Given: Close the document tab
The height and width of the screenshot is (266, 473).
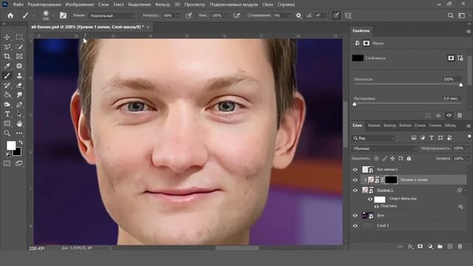Looking at the screenshot, I should [148, 27].
